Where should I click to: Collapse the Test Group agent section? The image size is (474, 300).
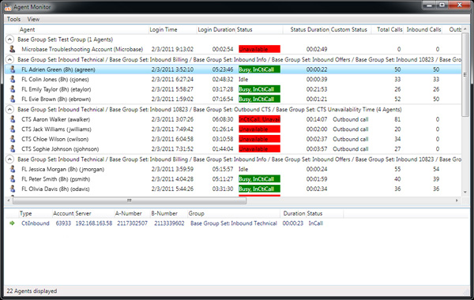coord(9,39)
